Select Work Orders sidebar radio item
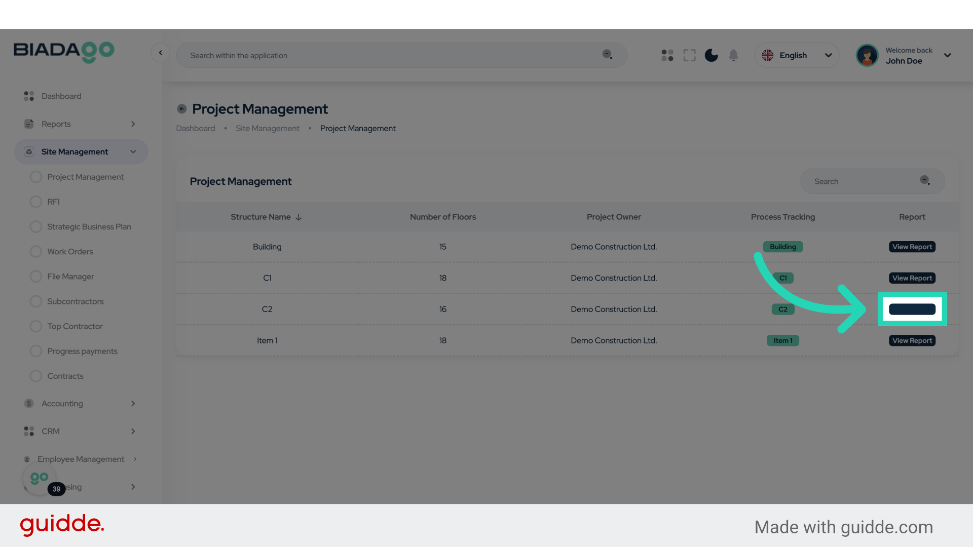 36,252
